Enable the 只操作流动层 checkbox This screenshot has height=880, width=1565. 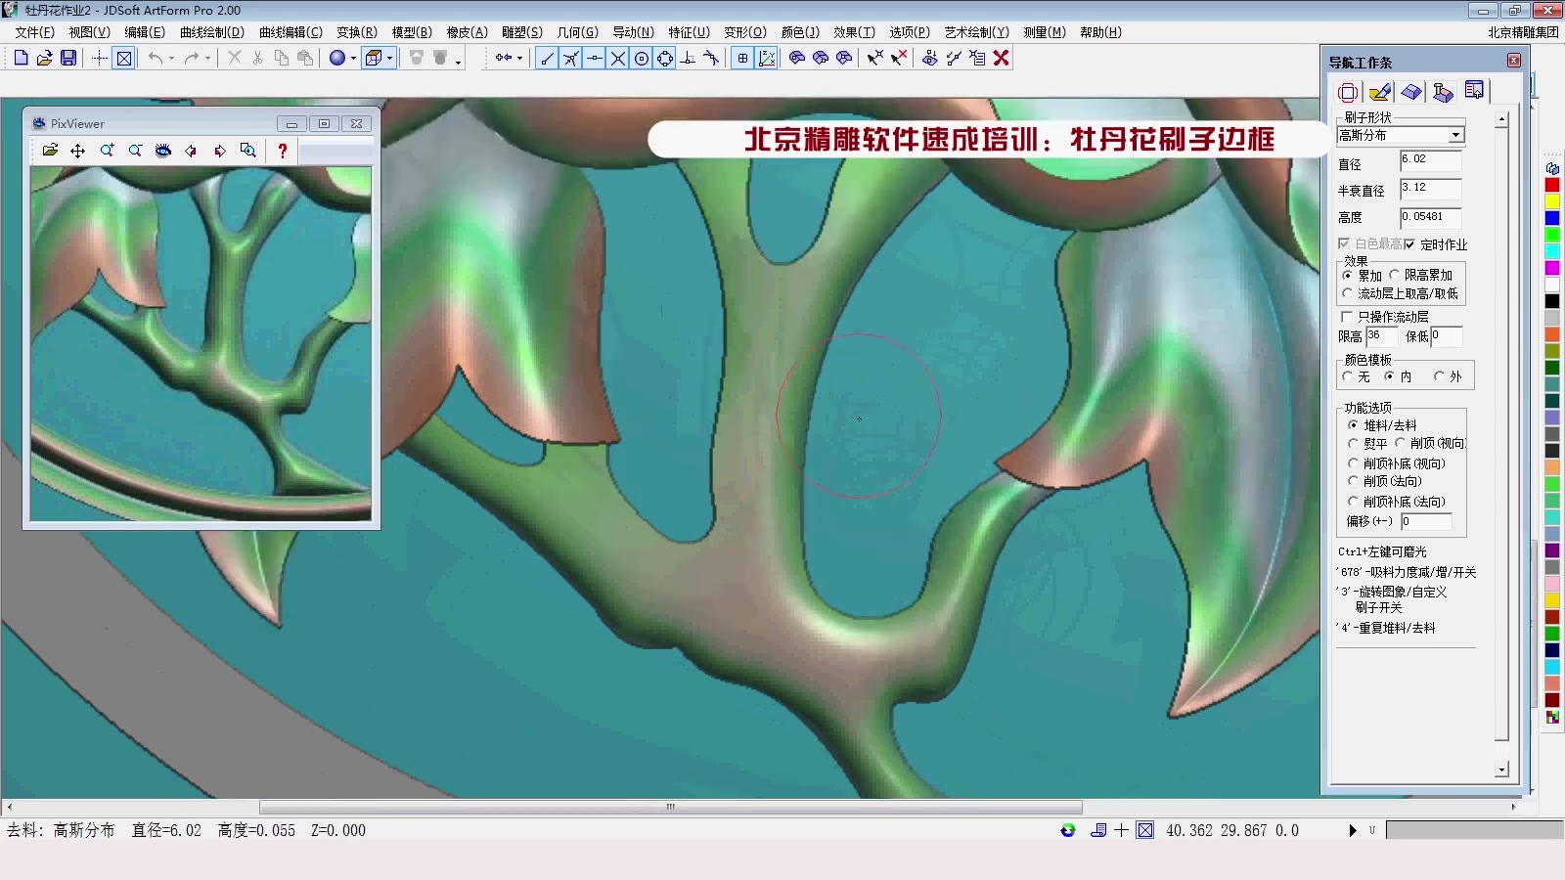[1347, 317]
